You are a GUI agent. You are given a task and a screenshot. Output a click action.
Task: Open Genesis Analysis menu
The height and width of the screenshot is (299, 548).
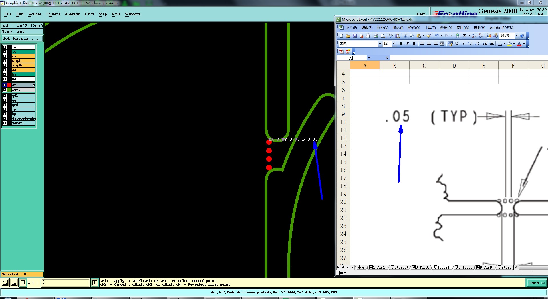(x=72, y=14)
